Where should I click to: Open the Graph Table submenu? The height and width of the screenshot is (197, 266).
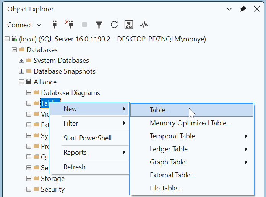(x=192, y=162)
